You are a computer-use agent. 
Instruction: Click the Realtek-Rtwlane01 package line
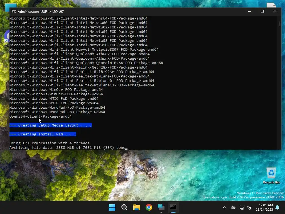(82, 81)
